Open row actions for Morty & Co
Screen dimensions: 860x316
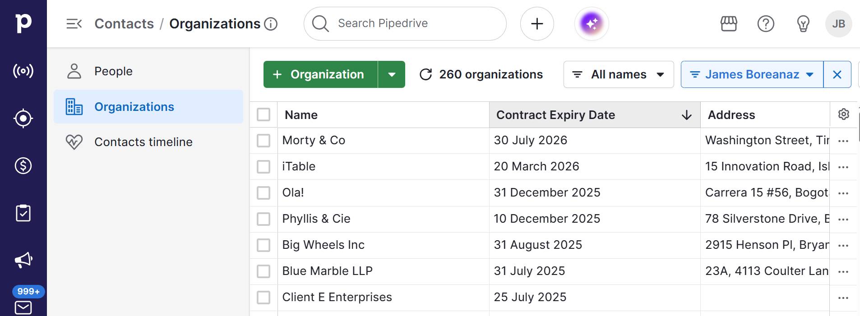click(x=843, y=141)
